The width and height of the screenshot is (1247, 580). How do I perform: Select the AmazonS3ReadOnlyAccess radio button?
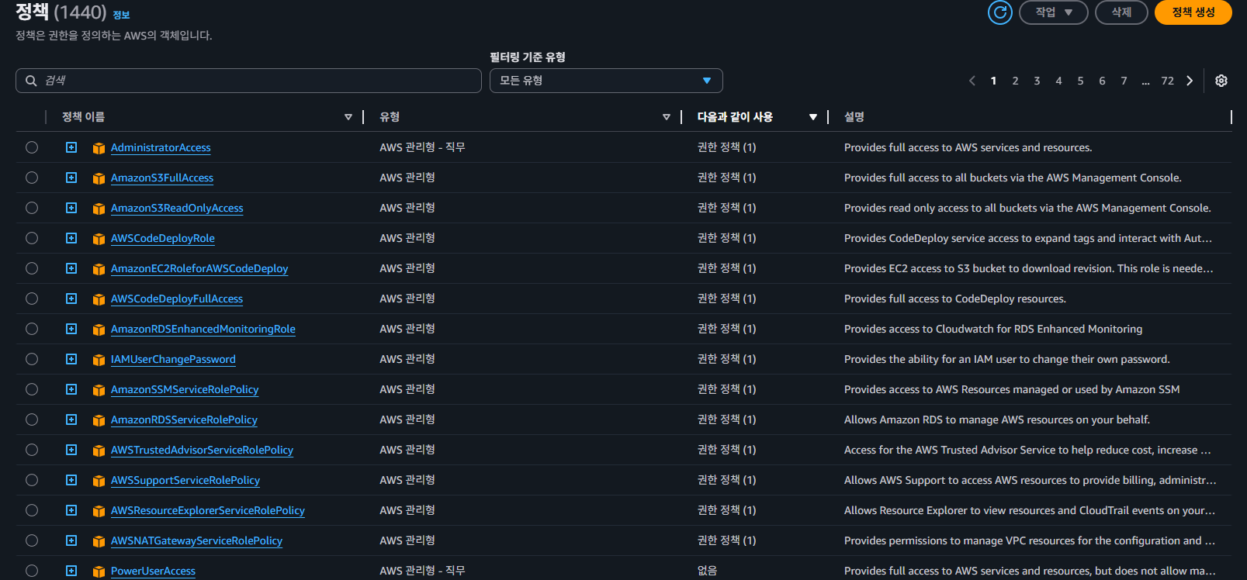tap(32, 208)
